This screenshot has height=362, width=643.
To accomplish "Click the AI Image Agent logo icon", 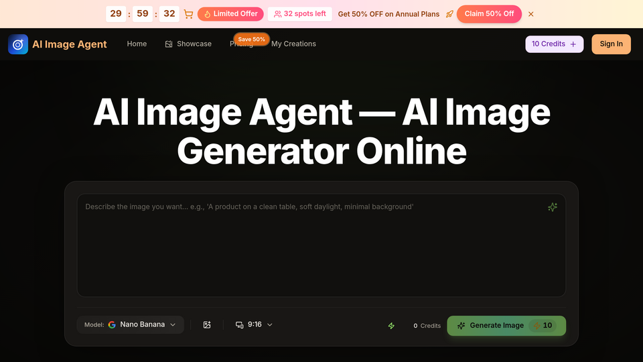I will tap(18, 44).
